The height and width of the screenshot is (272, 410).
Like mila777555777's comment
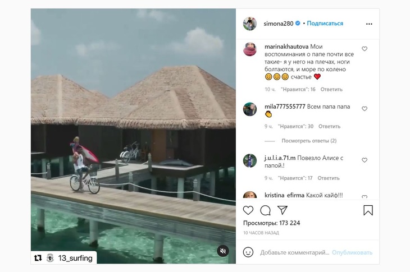pyautogui.click(x=365, y=108)
